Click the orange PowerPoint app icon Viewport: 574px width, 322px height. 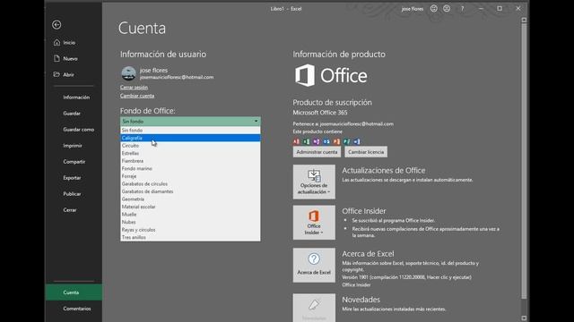tap(336, 141)
